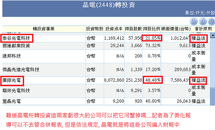This screenshot has width=215, height=130.
Task: Click the shares held 251,238 cell
Action: [x=134, y=80]
